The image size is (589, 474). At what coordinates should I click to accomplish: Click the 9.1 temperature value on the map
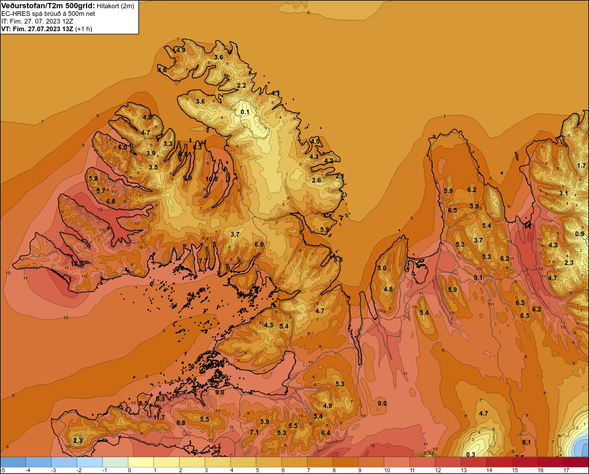pos(478,277)
